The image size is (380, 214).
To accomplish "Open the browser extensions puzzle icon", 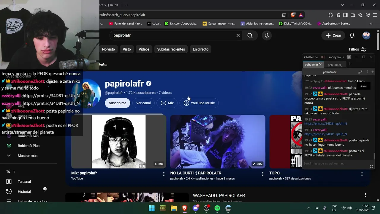I will (331, 15).
